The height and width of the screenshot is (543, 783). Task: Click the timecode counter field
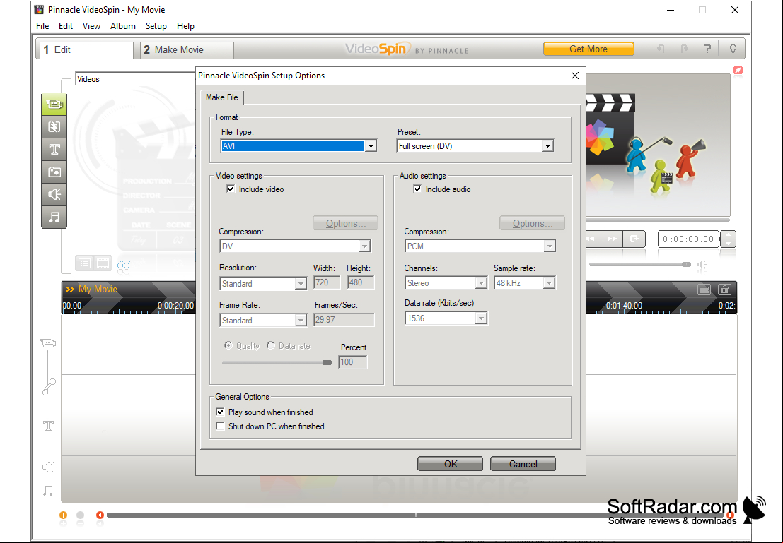pos(688,239)
